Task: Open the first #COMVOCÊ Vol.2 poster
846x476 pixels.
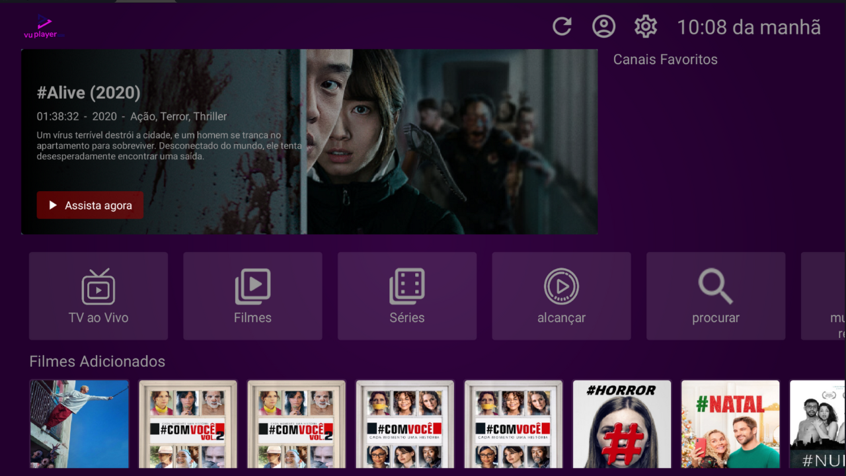Action: [188, 424]
